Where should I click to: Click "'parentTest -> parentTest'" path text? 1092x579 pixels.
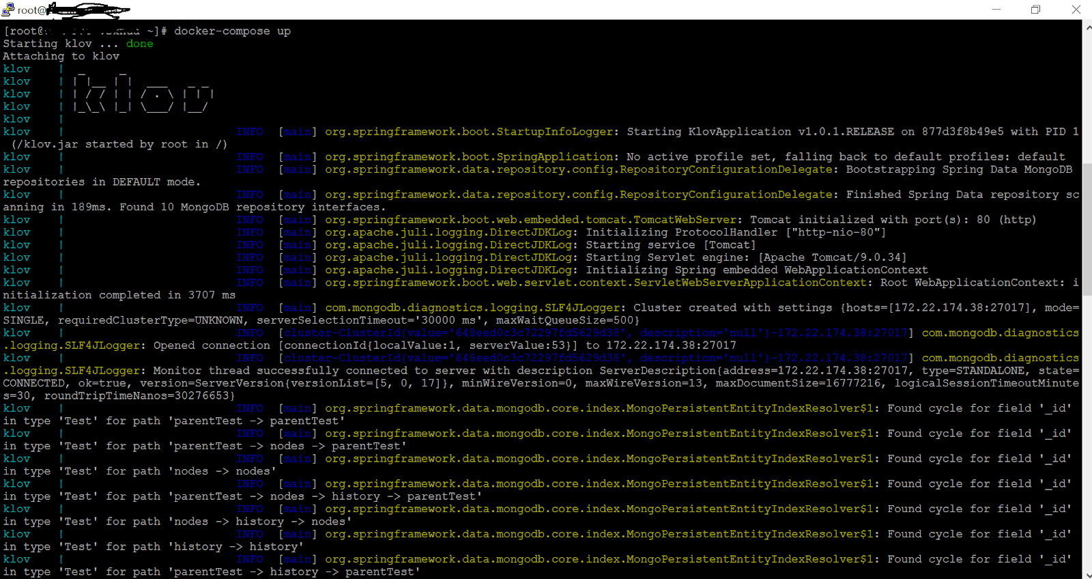pos(256,421)
